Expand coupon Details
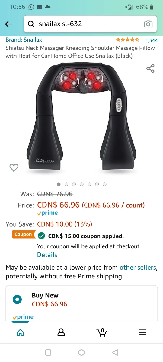The height and width of the screenshot is (362, 163). 47,255
